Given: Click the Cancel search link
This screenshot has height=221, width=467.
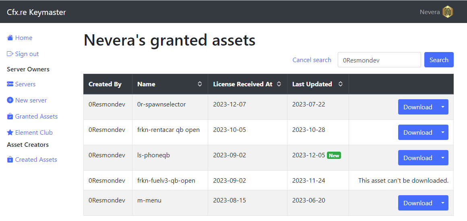Looking at the screenshot, I should tap(312, 60).
